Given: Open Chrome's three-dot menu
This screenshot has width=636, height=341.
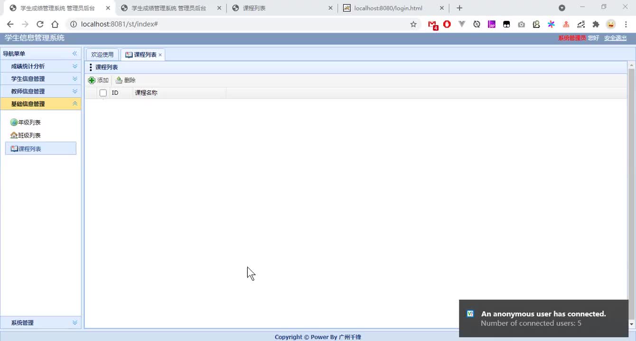Looking at the screenshot, I should pyautogui.click(x=626, y=24).
